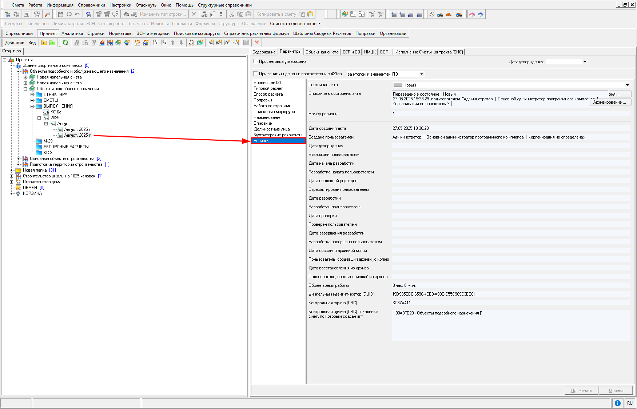Click the orange bricks materials icon

pos(449,14)
